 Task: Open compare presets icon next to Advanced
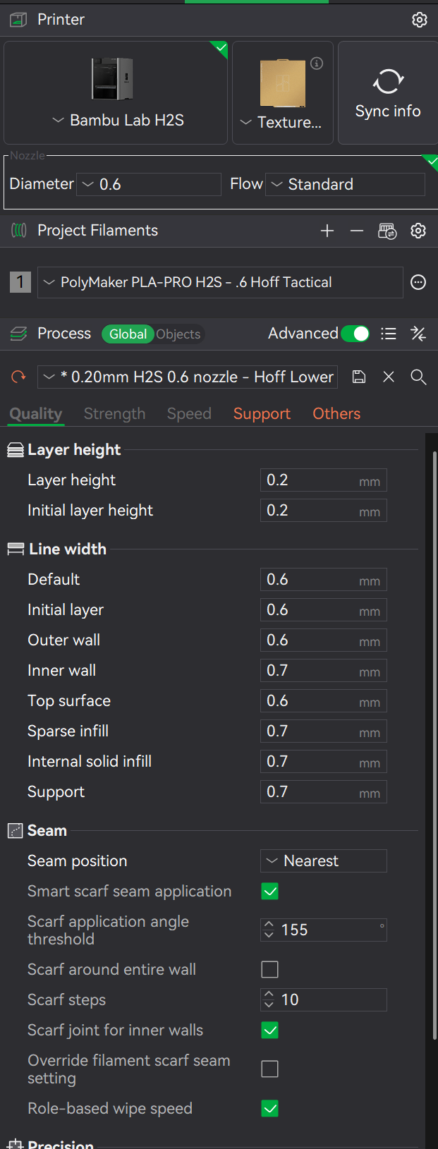[x=418, y=334]
